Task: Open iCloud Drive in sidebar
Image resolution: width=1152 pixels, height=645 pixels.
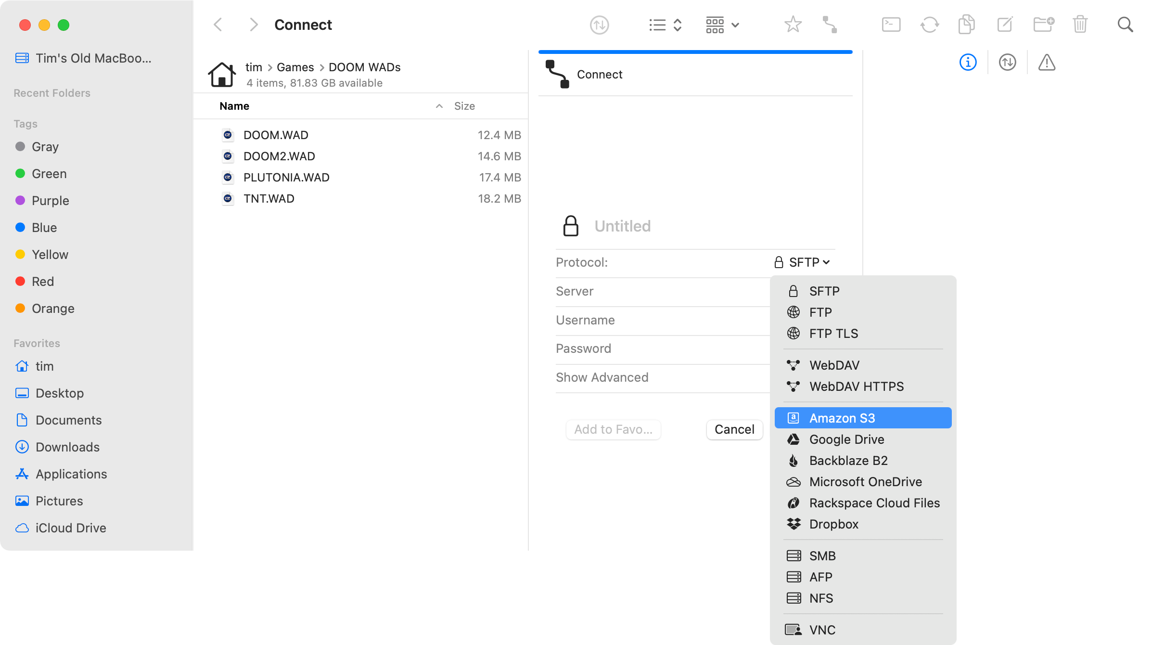Action: pyautogui.click(x=61, y=528)
